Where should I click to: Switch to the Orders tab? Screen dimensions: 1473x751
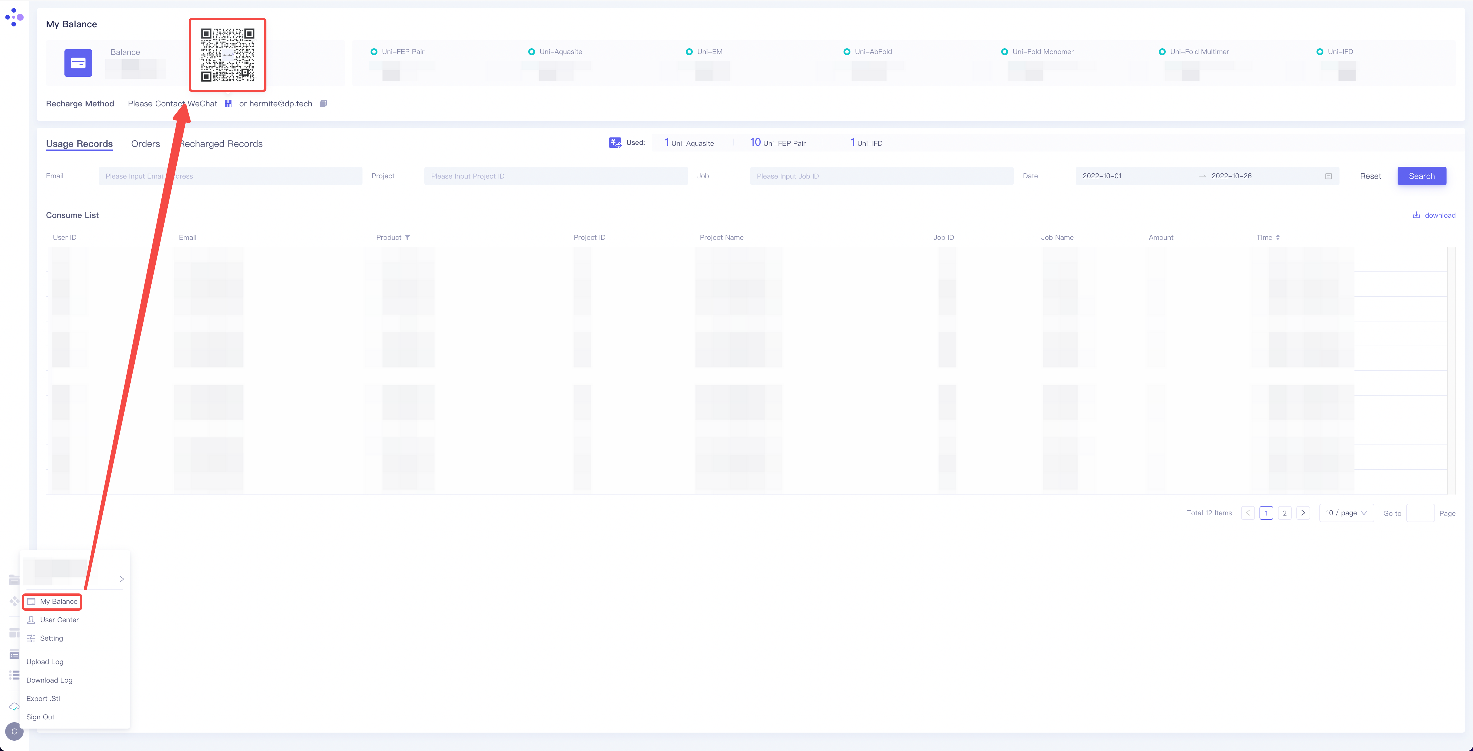(x=145, y=144)
